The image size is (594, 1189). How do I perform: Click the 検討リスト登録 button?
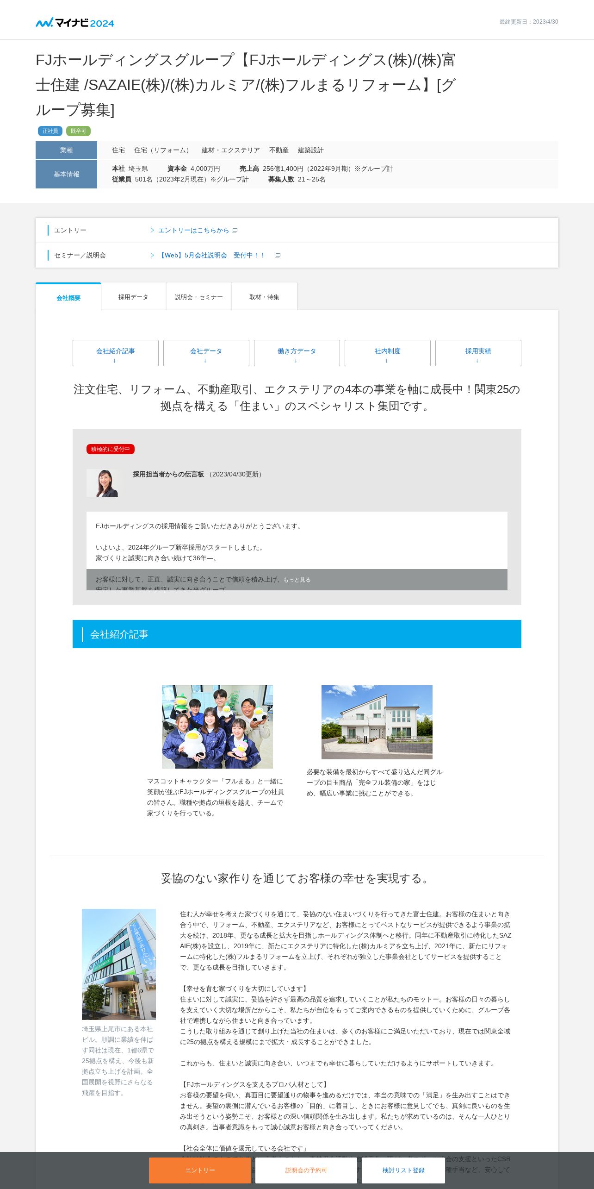point(403,1170)
